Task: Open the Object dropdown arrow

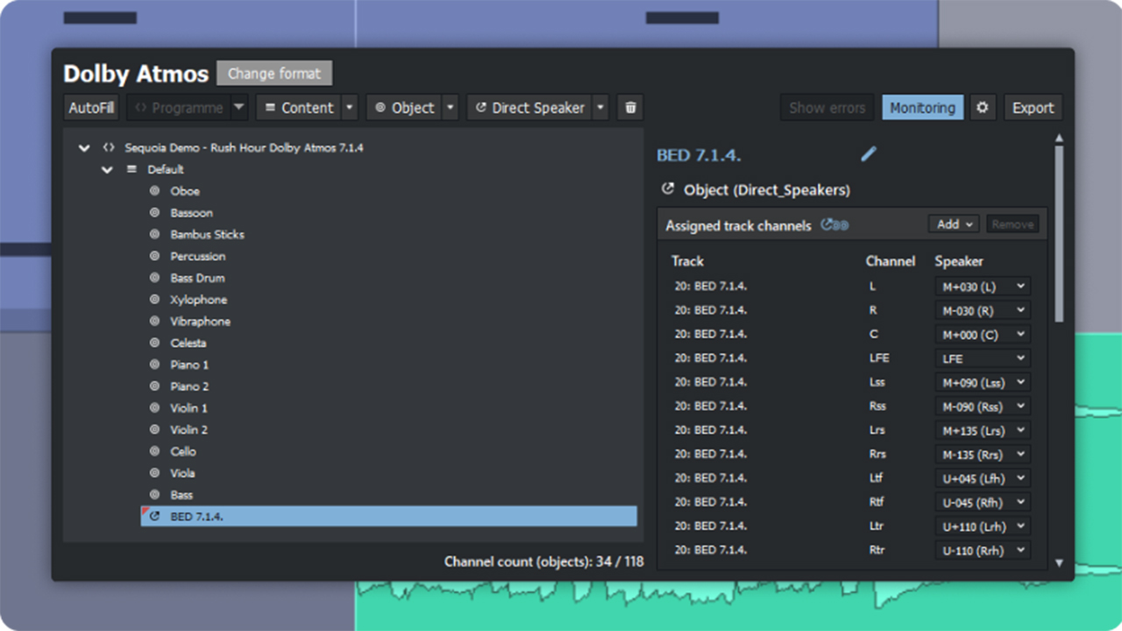Action: pyautogui.click(x=451, y=108)
